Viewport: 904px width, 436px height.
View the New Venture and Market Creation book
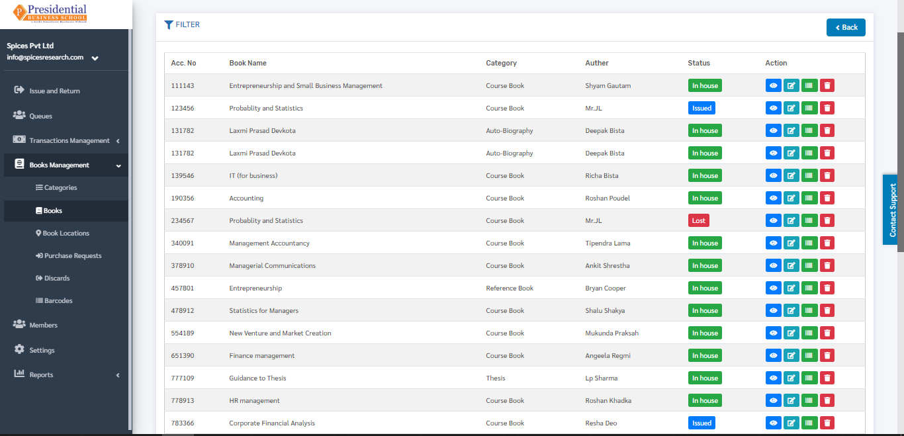tap(774, 333)
